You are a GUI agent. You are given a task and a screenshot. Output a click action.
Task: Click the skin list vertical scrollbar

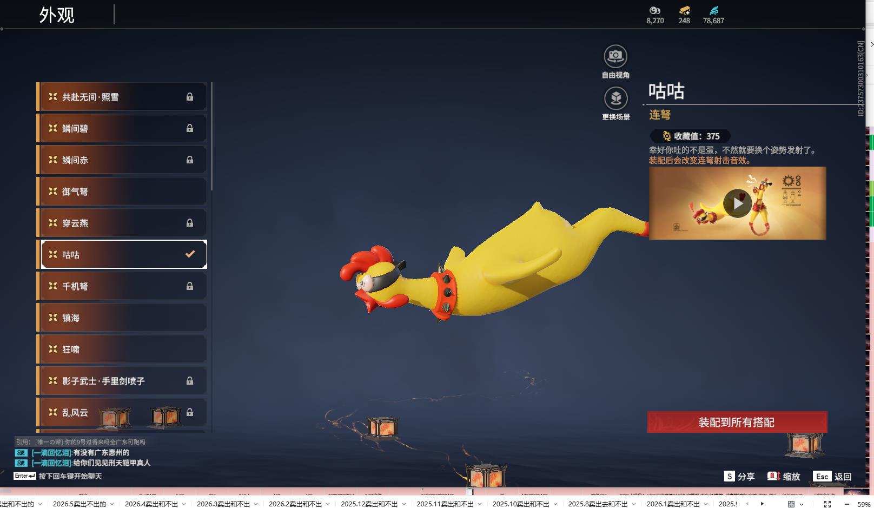pos(211,136)
